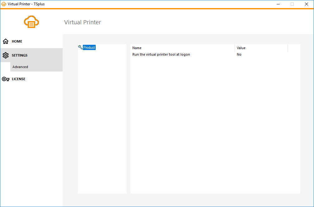
Task: Open the License key icon
Action: click(5, 79)
